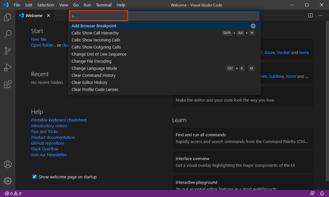Open the Search view icon
329x197 pixels.
(8, 34)
